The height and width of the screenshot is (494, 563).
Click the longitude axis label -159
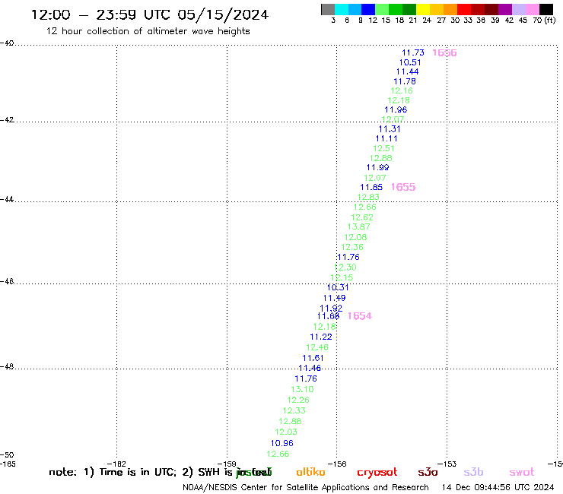tap(227, 464)
